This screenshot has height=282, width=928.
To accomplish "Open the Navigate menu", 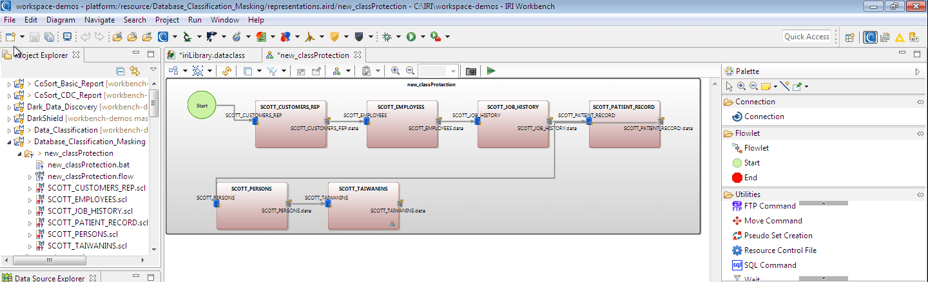I will pos(100,20).
